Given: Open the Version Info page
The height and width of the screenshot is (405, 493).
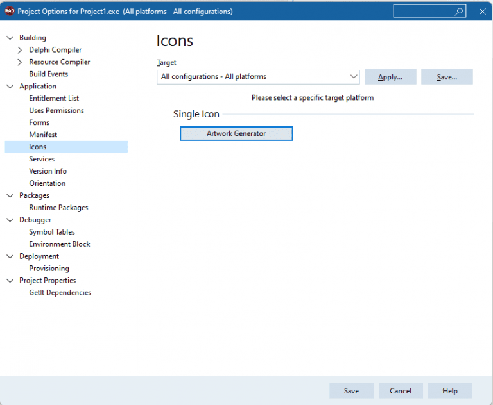Looking at the screenshot, I should click(x=48, y=171).
